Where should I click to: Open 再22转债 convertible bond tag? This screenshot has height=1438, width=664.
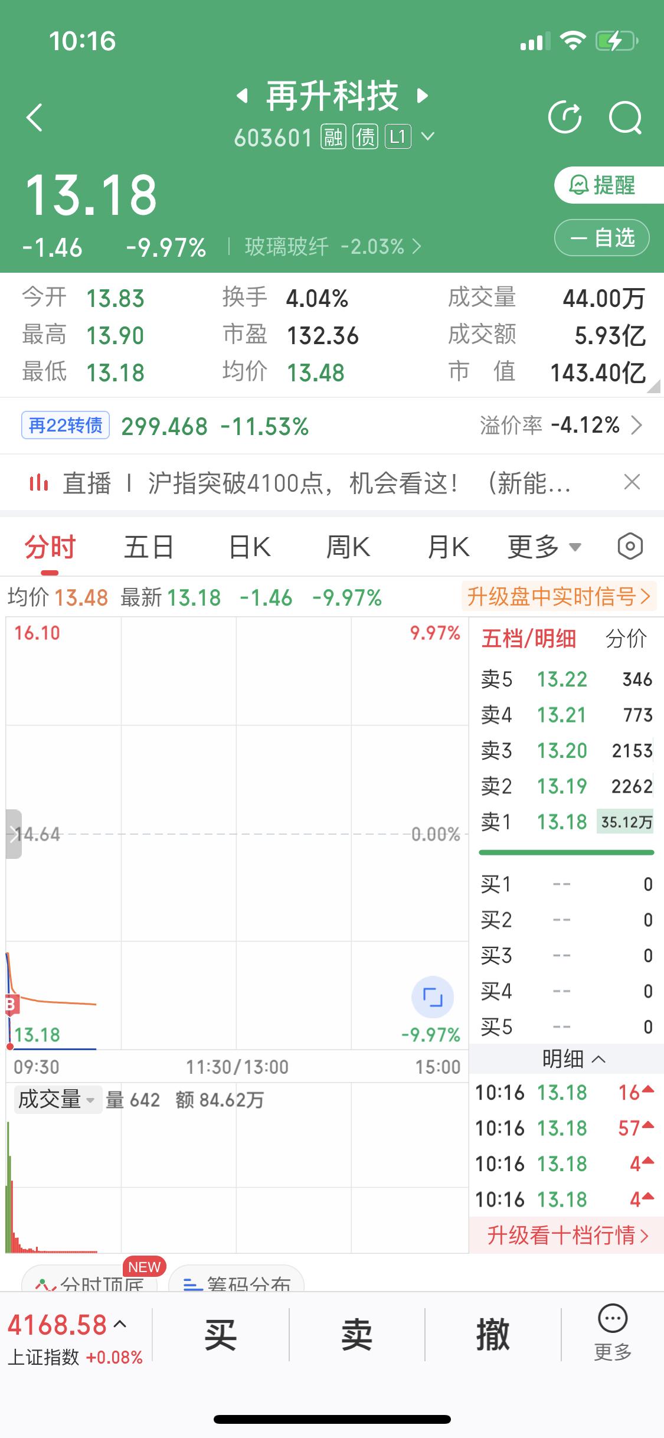pos(66,425)
